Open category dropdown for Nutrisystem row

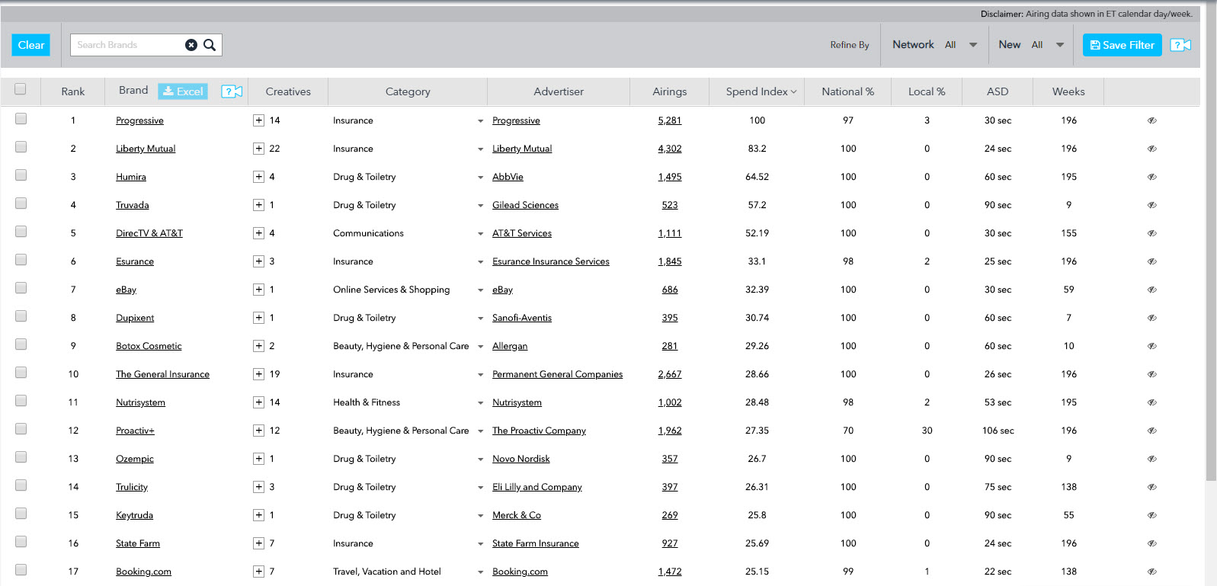(x=480, y=403)
